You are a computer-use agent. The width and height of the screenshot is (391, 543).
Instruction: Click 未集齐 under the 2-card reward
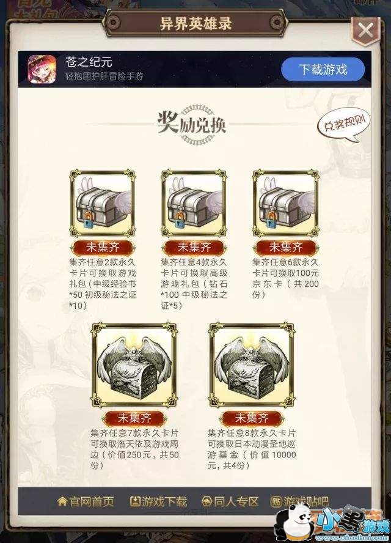coord(103,247)
